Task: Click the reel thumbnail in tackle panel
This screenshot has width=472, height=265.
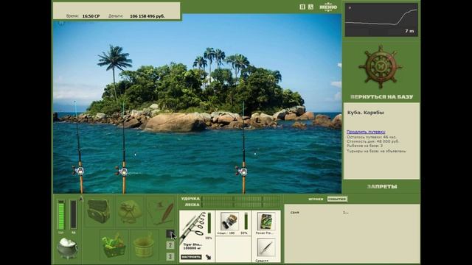Action: point(229,221)
